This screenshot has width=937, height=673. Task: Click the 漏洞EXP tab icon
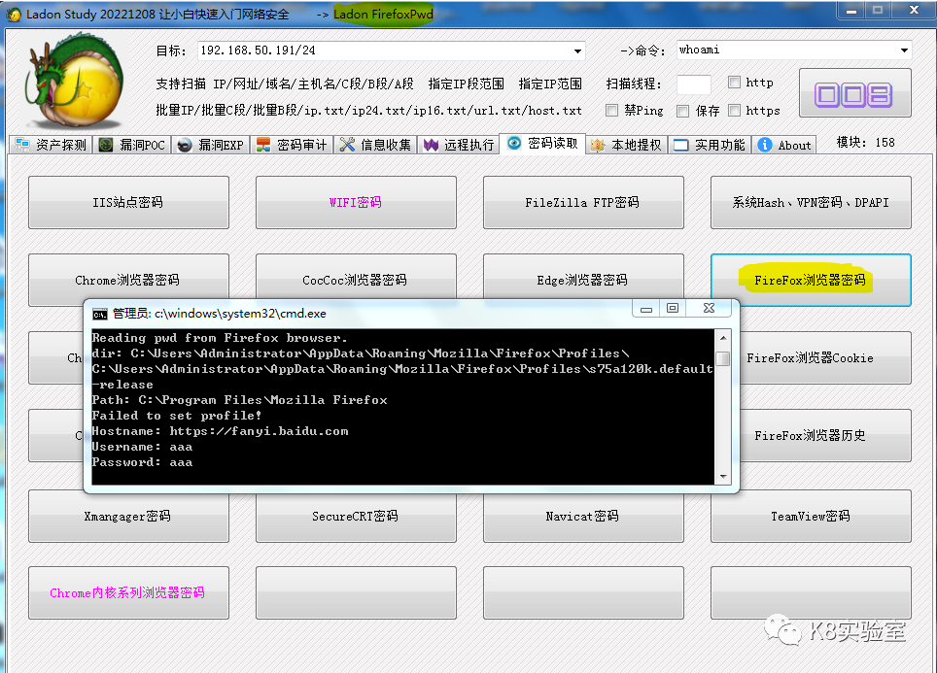(185, 145)
